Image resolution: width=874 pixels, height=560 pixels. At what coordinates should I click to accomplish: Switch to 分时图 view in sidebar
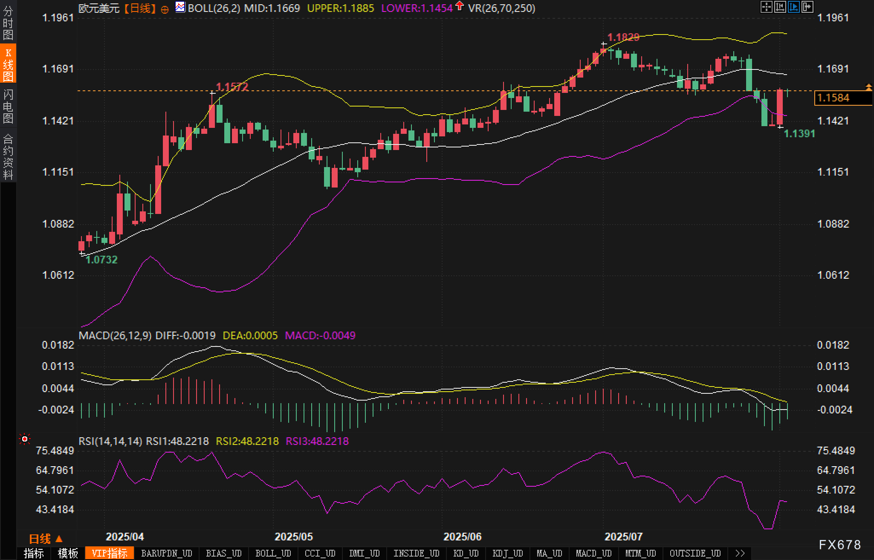[8, 23]
